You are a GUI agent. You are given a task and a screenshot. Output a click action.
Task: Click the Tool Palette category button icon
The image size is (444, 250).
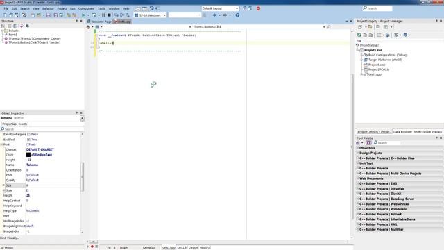tap(368, 143)
